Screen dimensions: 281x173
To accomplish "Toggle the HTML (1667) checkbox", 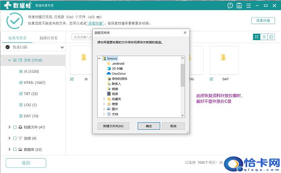I will 21,83.
